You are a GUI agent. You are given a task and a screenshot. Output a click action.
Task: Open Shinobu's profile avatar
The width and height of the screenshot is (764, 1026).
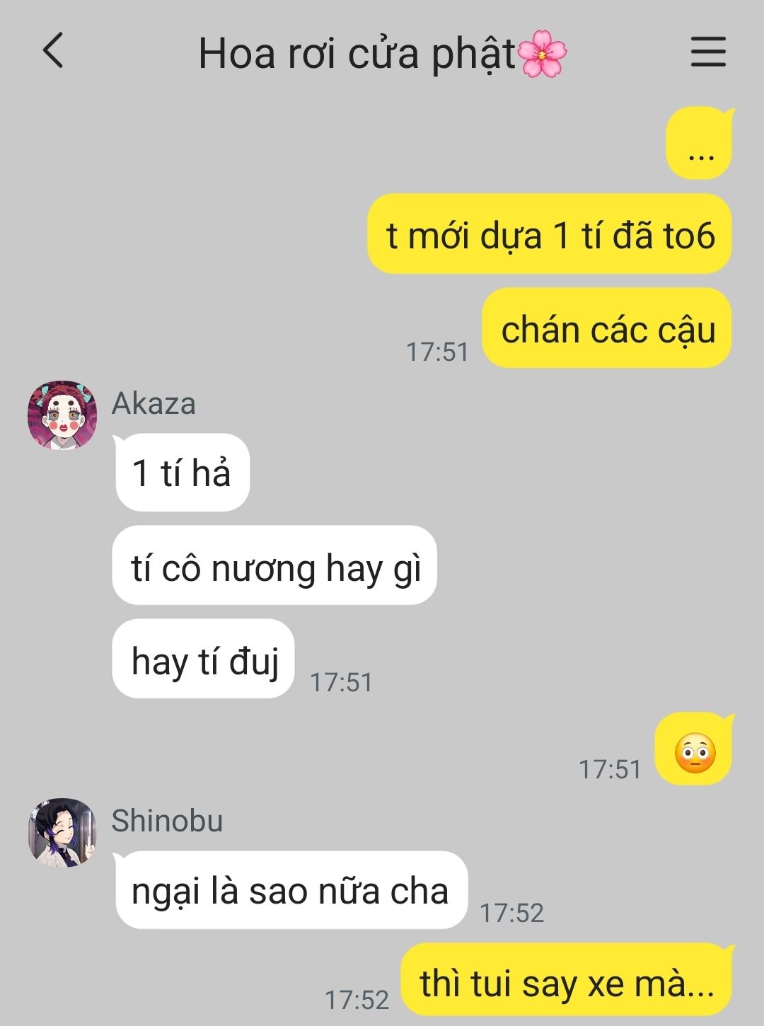(x=62, y=833)
